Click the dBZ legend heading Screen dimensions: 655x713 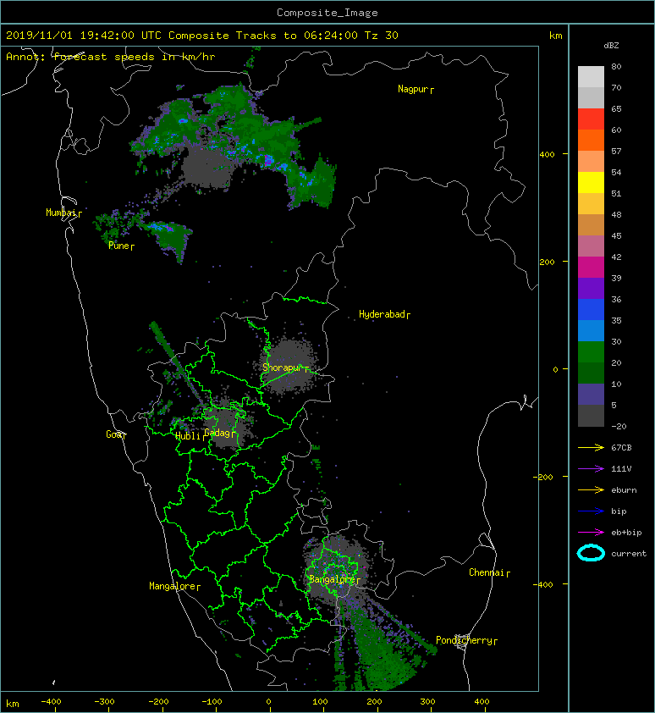tap(611, 46)
